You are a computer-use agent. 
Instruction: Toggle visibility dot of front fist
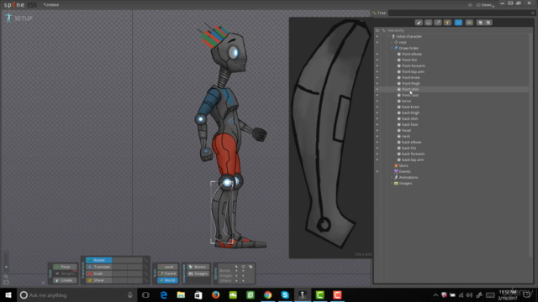(377, 60)
